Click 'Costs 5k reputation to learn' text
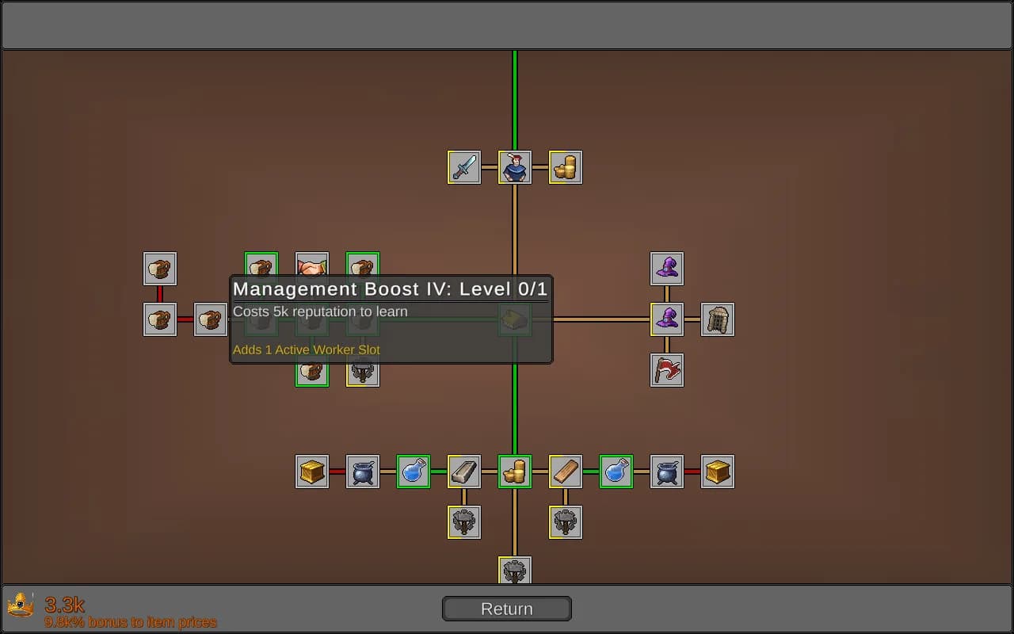Screen dimensions: 1014x634 click(320, 311)
